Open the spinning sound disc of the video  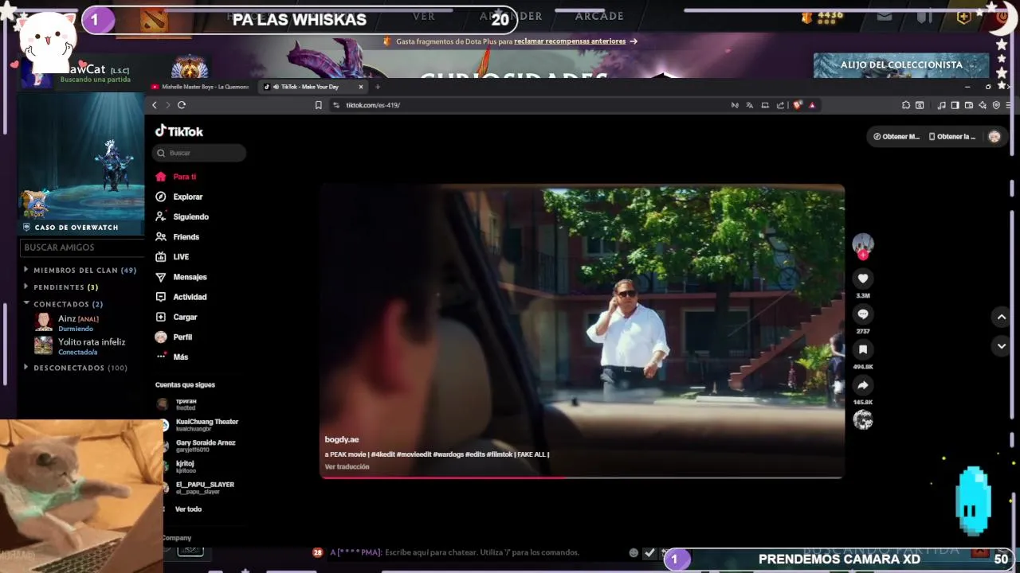[863, 419]
